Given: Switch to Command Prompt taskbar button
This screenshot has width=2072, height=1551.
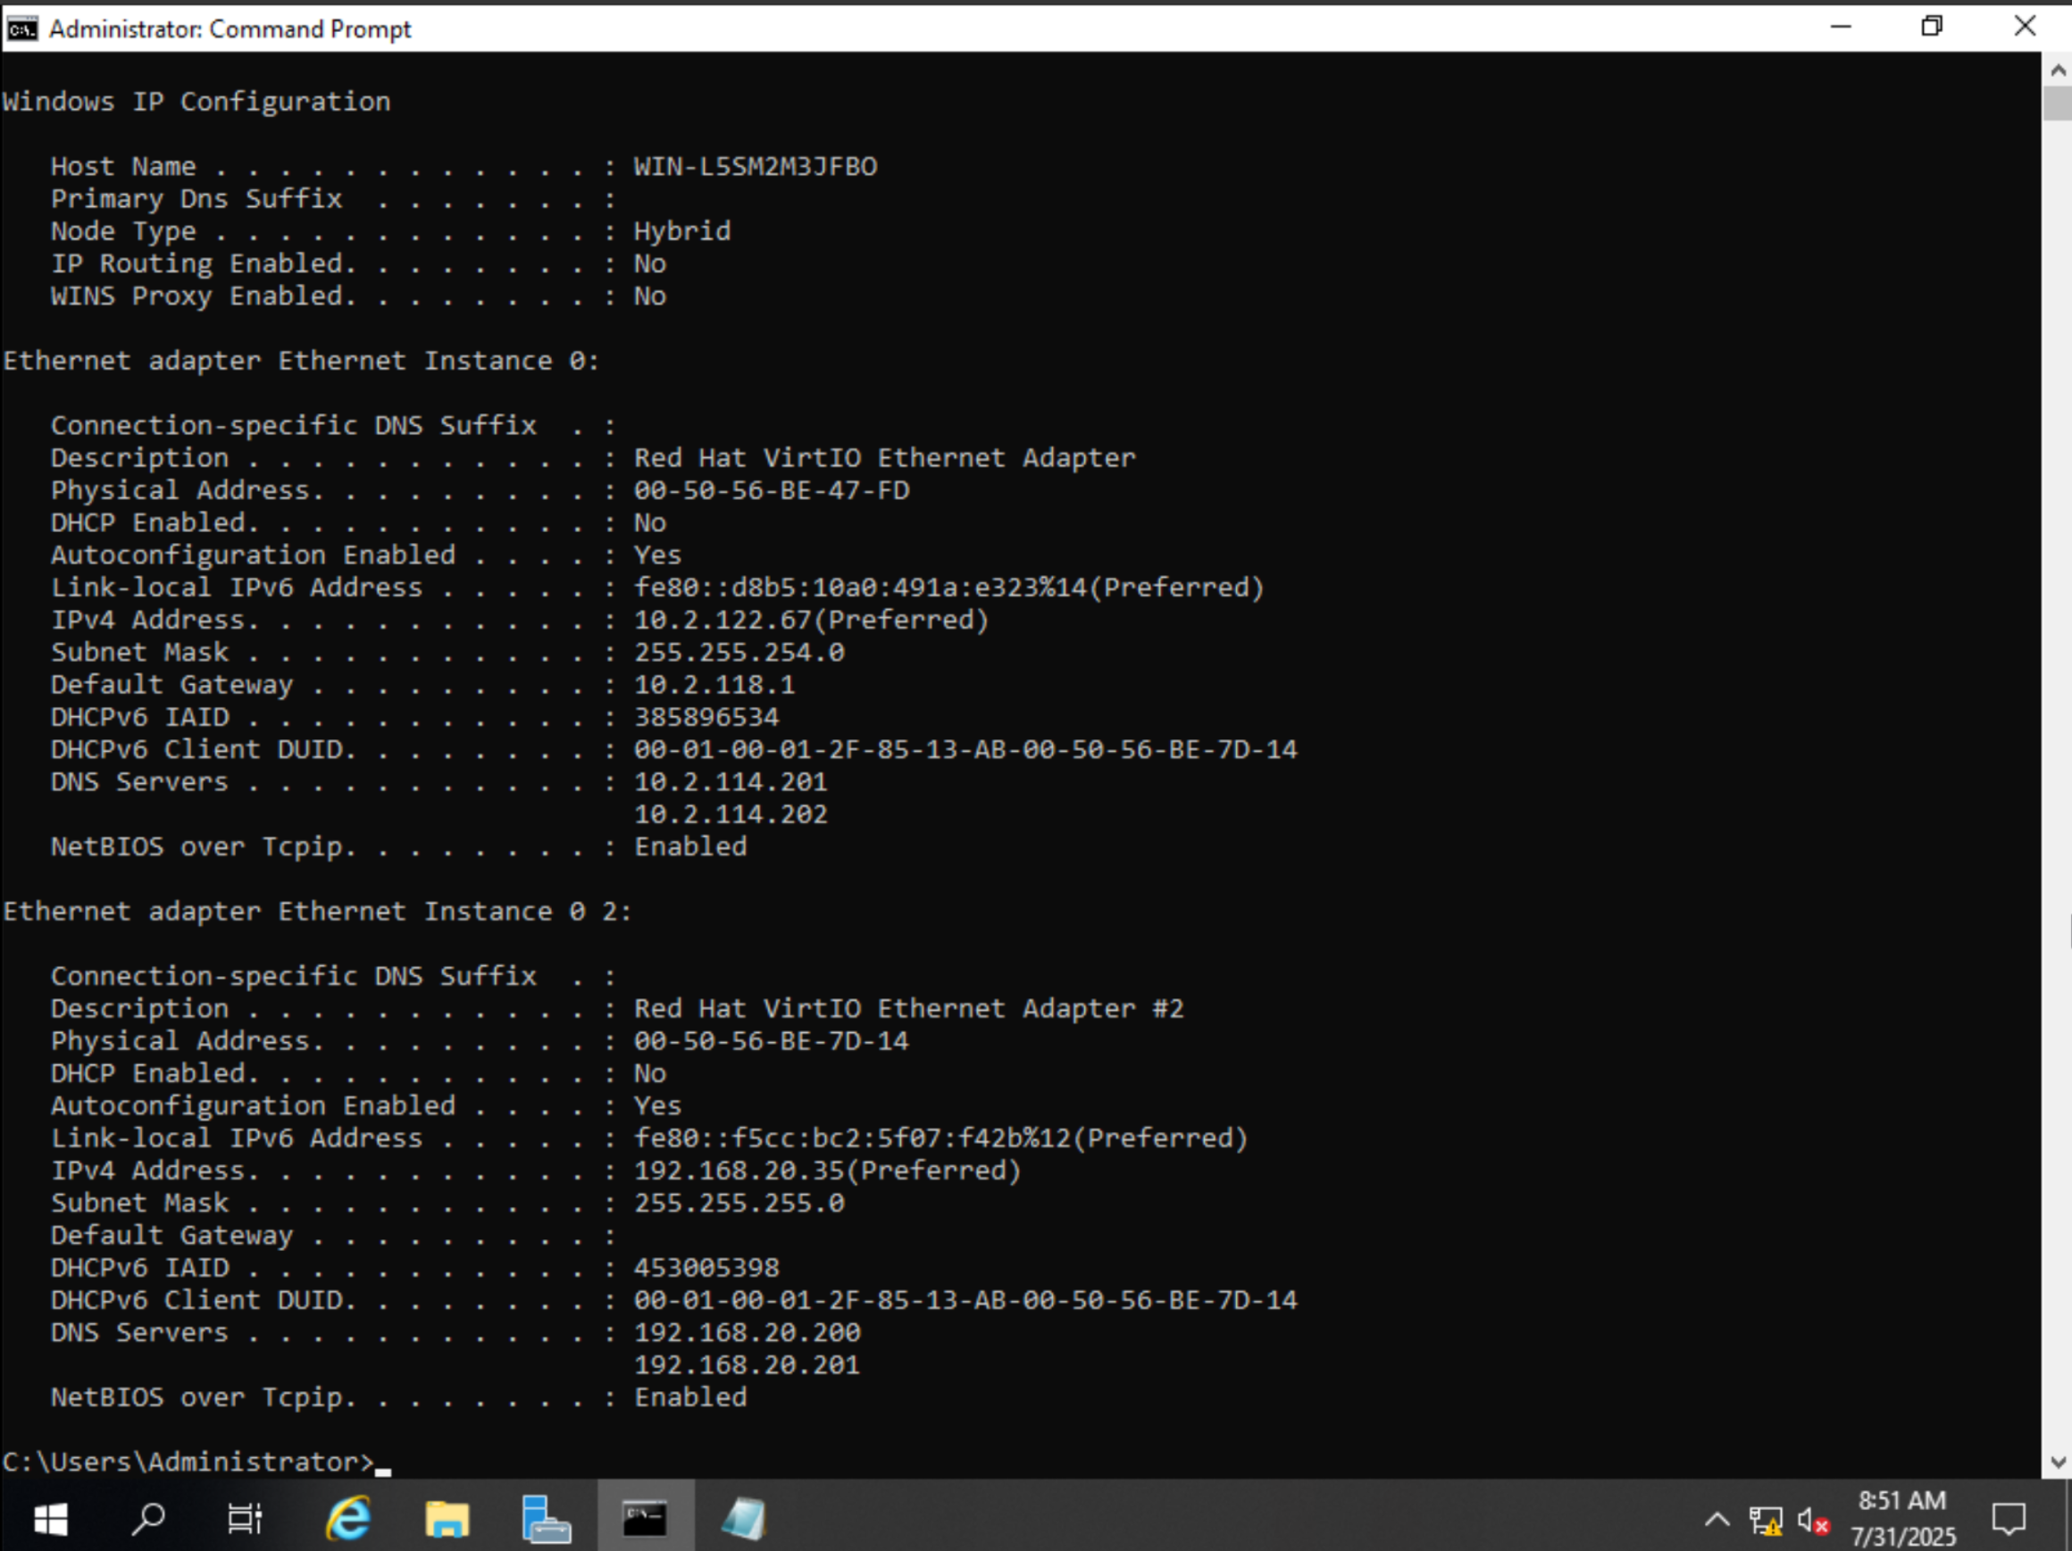Looking at the screenshot, I should pos(646,1518).
